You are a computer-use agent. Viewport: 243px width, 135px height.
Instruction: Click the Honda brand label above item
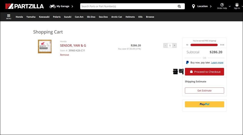click(x=63, y=41)
